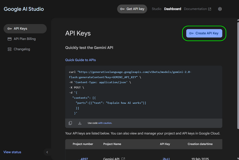This screenshot has width=239, height=160.
Task: Open the View status link
Action: point(12,152)
